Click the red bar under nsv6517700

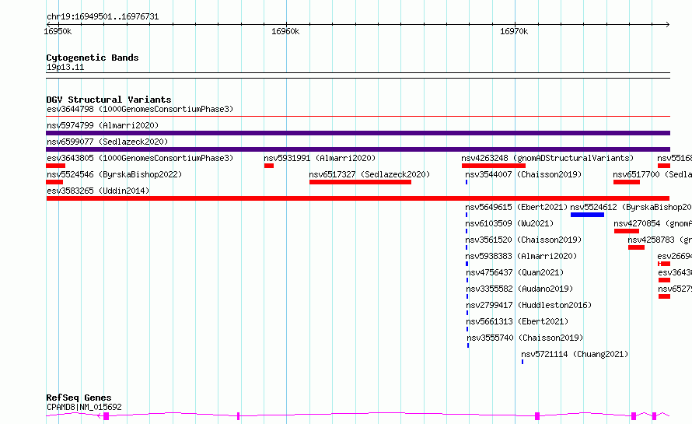click(x=626, y=182)
